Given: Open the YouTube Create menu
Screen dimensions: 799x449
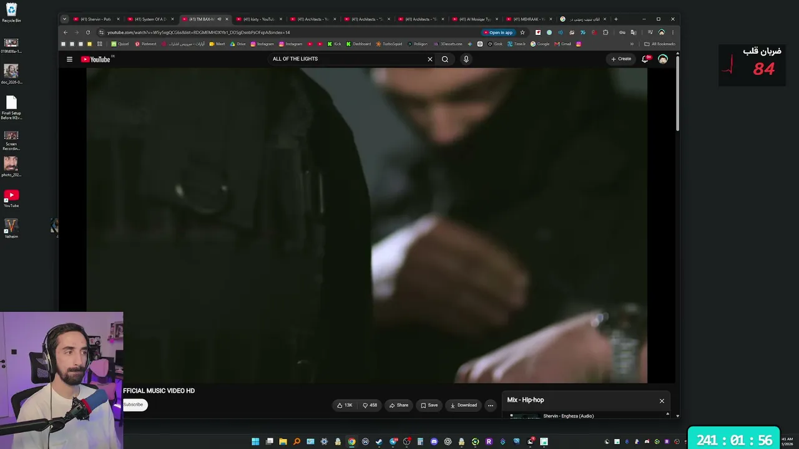Looking at the screenshot, I should click(x=621, y=59).
